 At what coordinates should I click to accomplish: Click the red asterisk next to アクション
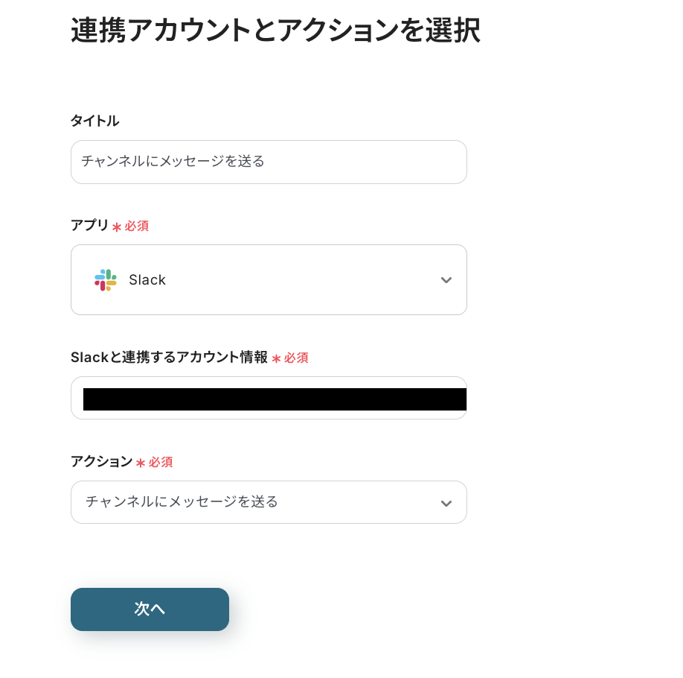pos(141,463)
